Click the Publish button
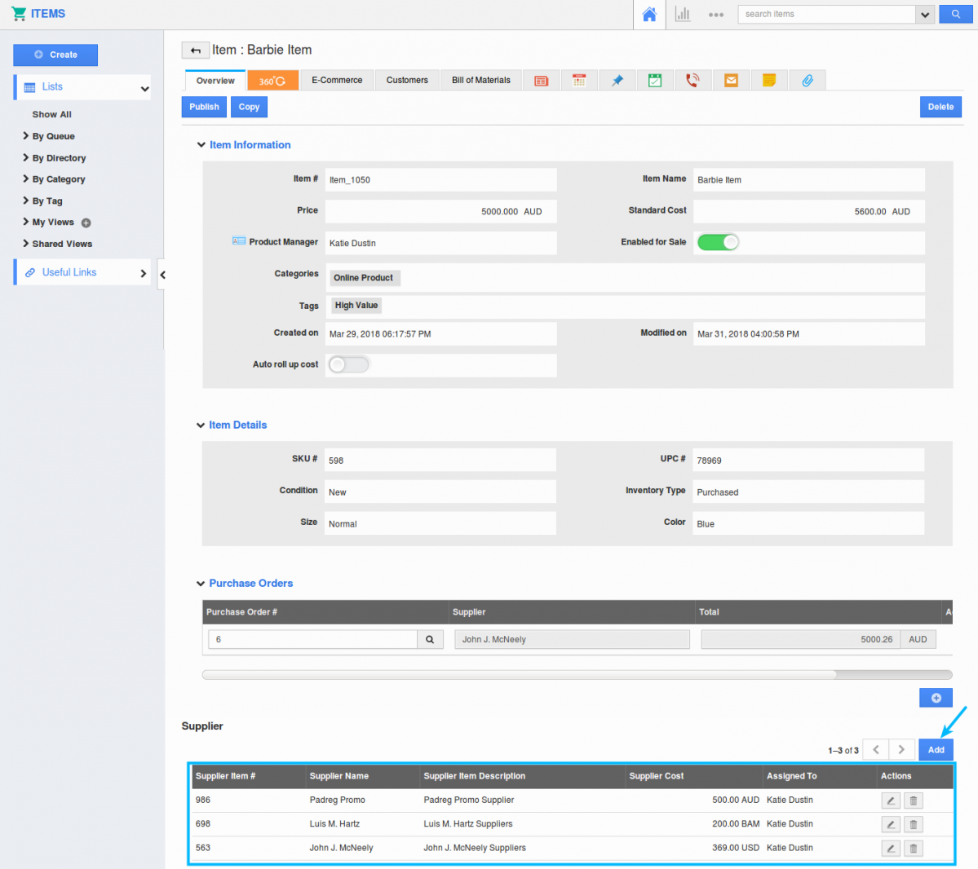The width and height of the screenshot is (978, 869). click(x=204, y=107)
